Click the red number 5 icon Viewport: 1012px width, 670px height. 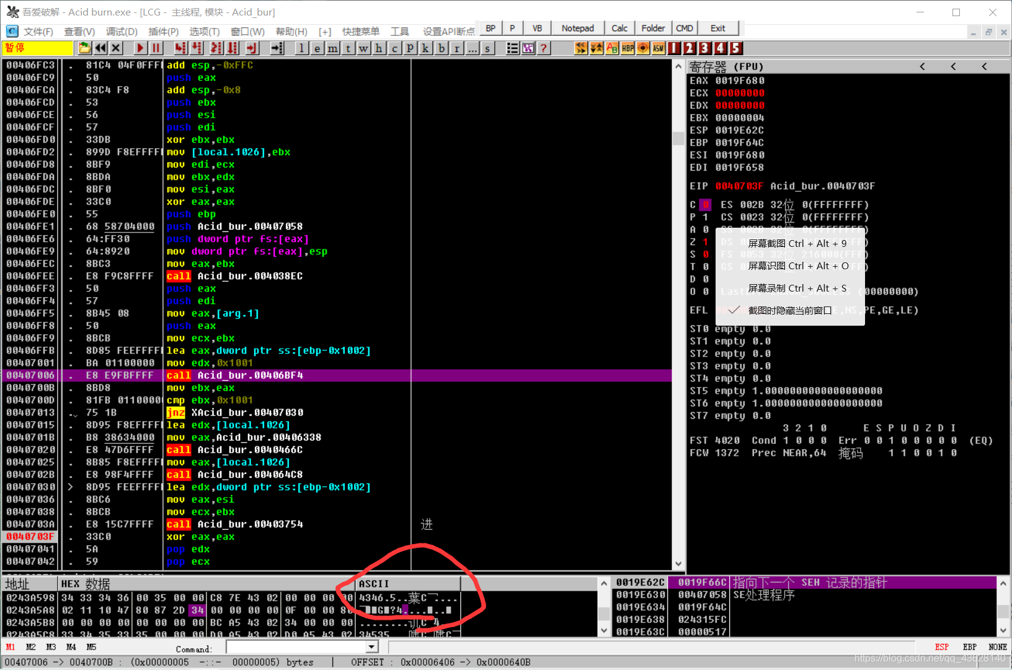pyautogui.click(x=735, y=48)
